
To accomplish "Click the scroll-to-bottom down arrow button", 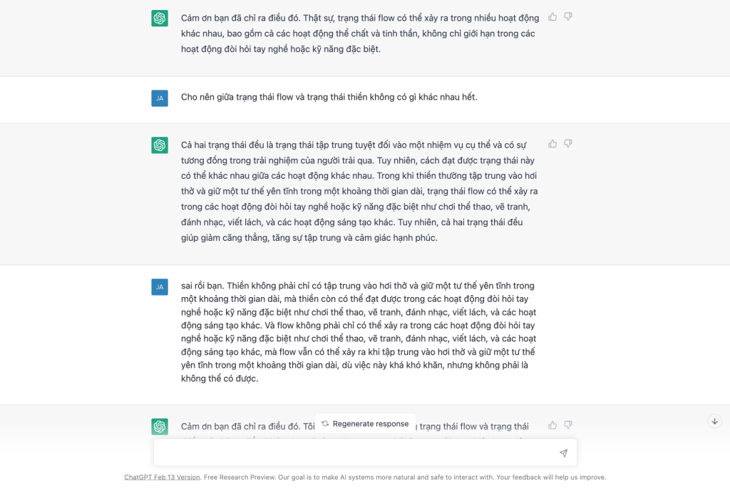I will coord(714,422).
